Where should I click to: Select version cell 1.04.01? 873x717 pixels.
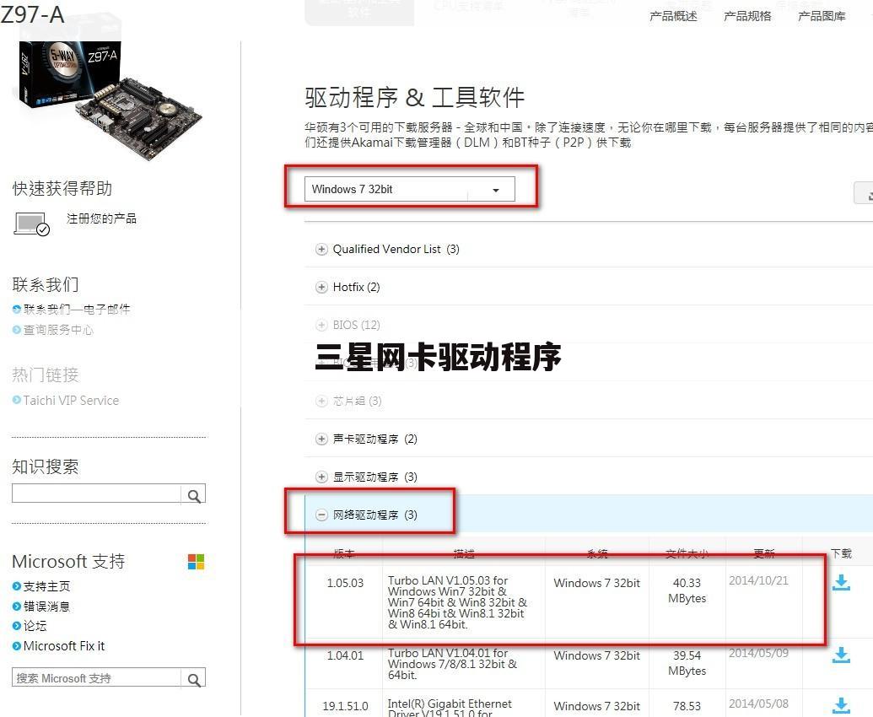coord(345,655)
